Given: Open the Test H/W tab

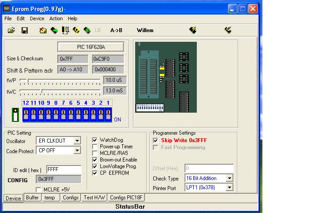Looking at the screenshot, I should click(x=94, y=198).
